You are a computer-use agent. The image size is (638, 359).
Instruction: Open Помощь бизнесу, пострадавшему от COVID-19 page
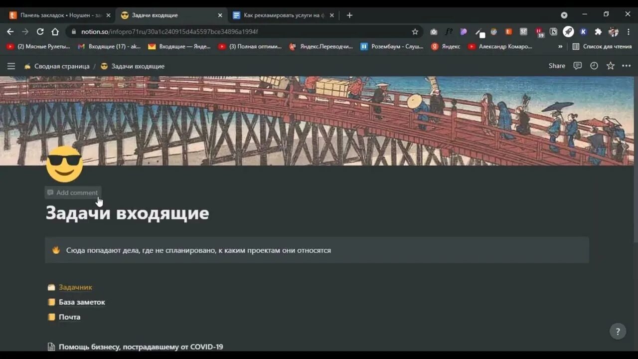[x=141, y=347]
